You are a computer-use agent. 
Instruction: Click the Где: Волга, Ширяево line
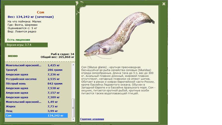coord(22,25)
